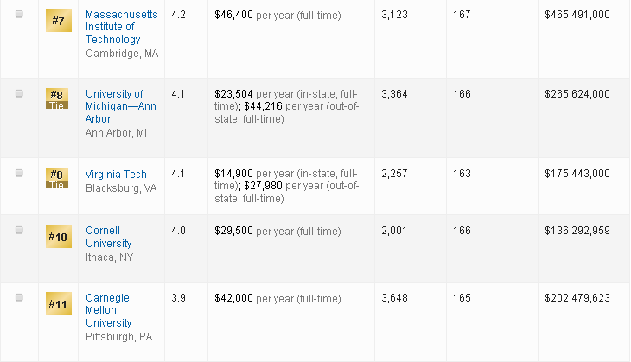Follow the Cornell University link
631x362 pixels.
(x=108, y=238)
